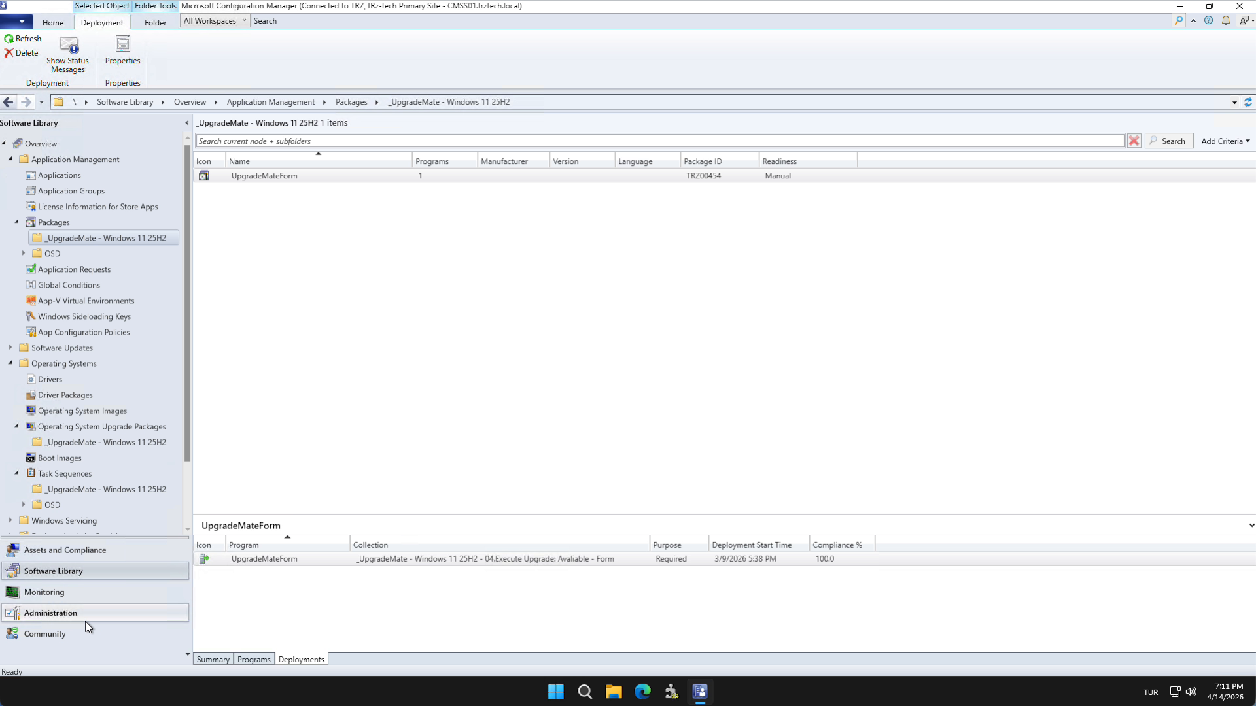The width and height of the screenshot is (1256, 706).
Task: Sort list by Package ID column
Action: point(720,161)
